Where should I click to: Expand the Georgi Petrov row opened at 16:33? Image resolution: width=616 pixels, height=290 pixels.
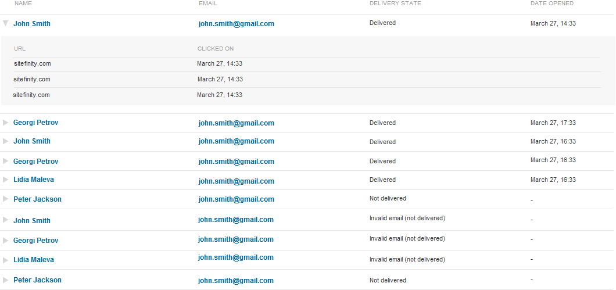(5, 161)
